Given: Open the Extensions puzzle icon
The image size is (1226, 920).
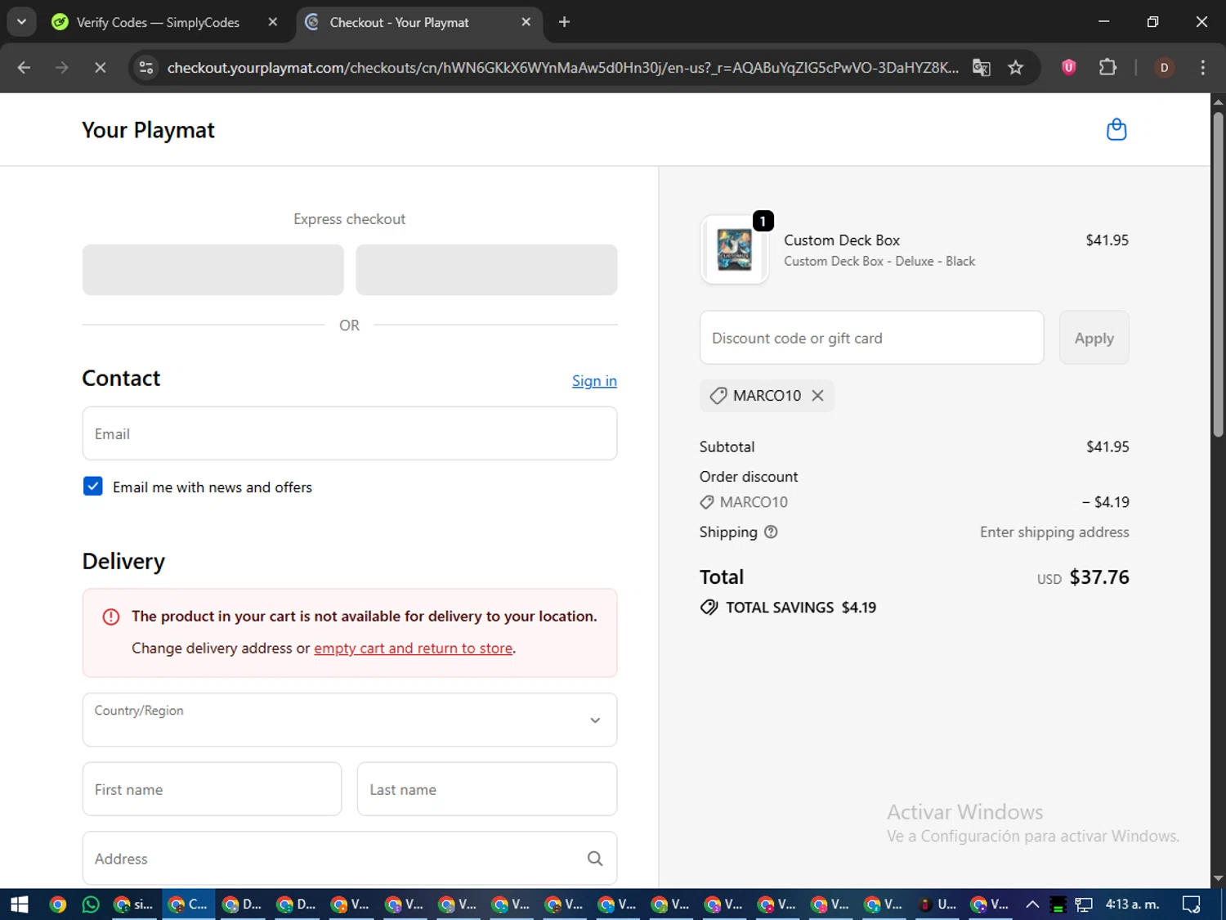Looking at the screenshot, I should pyautogui.click(x=1107, y=68).
